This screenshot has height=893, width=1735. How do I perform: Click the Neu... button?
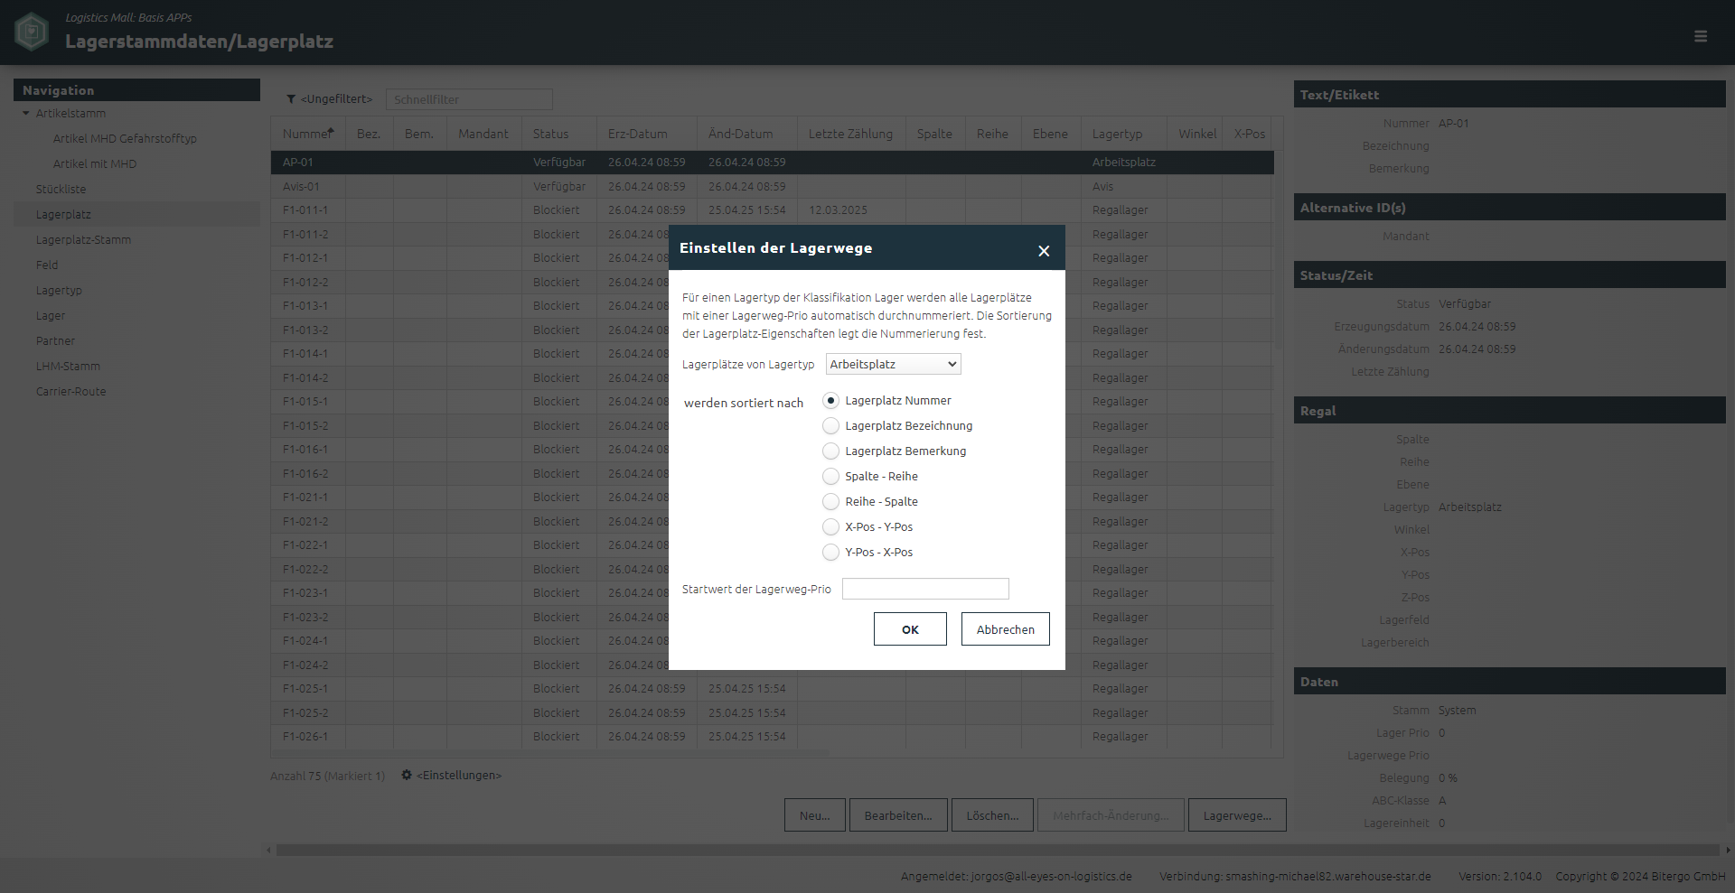pyautogui.click(x=814, y=815)
